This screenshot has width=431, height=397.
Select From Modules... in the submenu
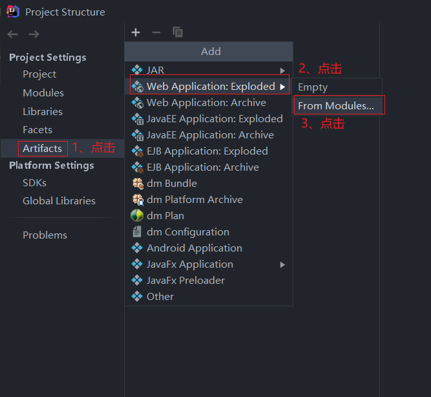(337, 105)
